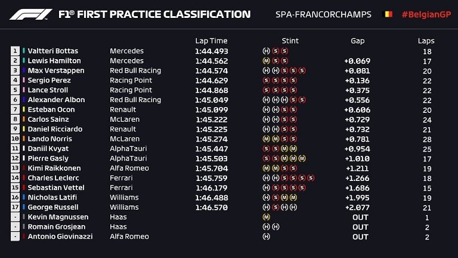This screenshot has height=258, width=458.
Task: Click Charles Leclerc's driver name
Action: pos(54,178)
